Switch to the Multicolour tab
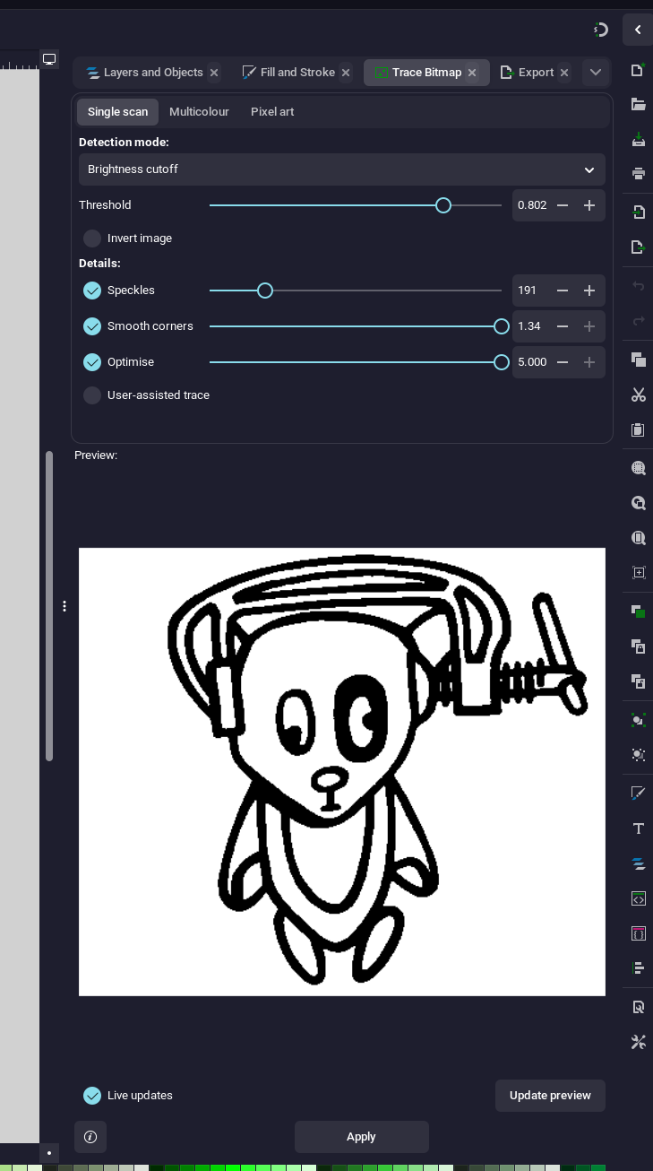This screenshot has height=1171, width=653. pos(199,112)
